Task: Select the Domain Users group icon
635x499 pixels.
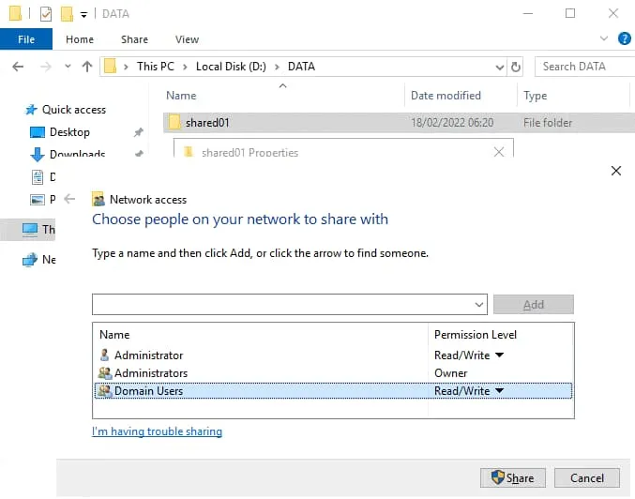Action: coord(104,391)
